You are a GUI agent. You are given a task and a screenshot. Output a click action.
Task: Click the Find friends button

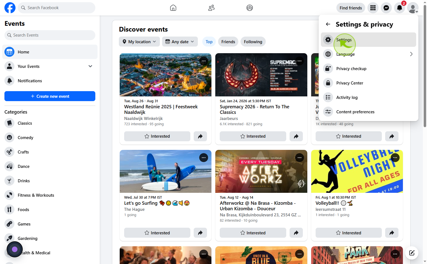click(x=351, y=8)
